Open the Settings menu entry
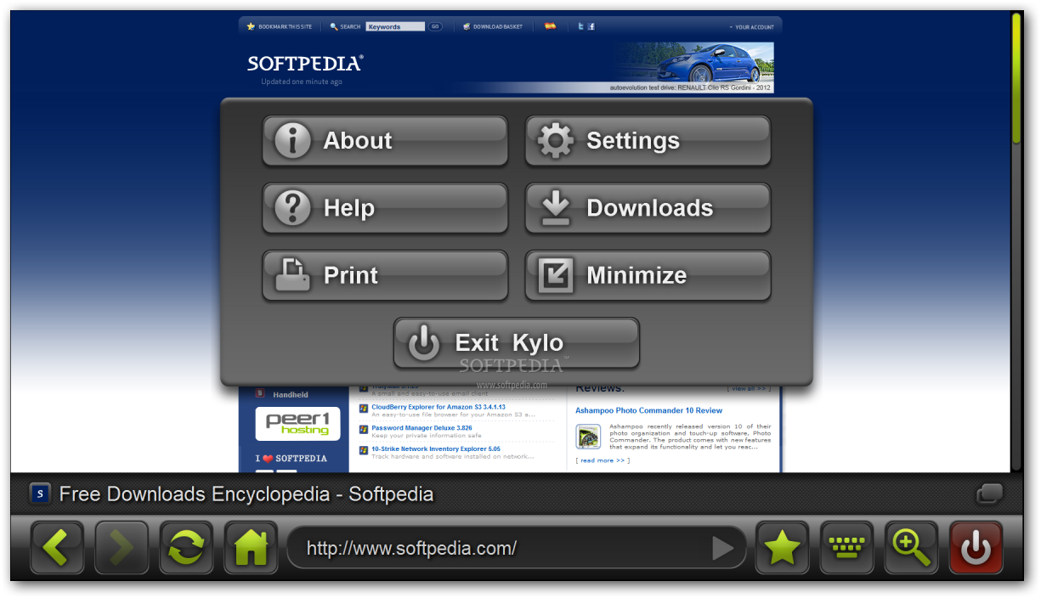The width and height of the screenshot is (1041, 598). click(x=648, y=141)
